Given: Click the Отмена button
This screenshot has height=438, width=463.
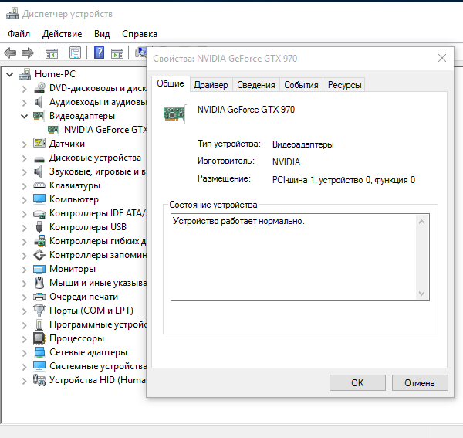Looking at the screenshot, I should (420, 382).
